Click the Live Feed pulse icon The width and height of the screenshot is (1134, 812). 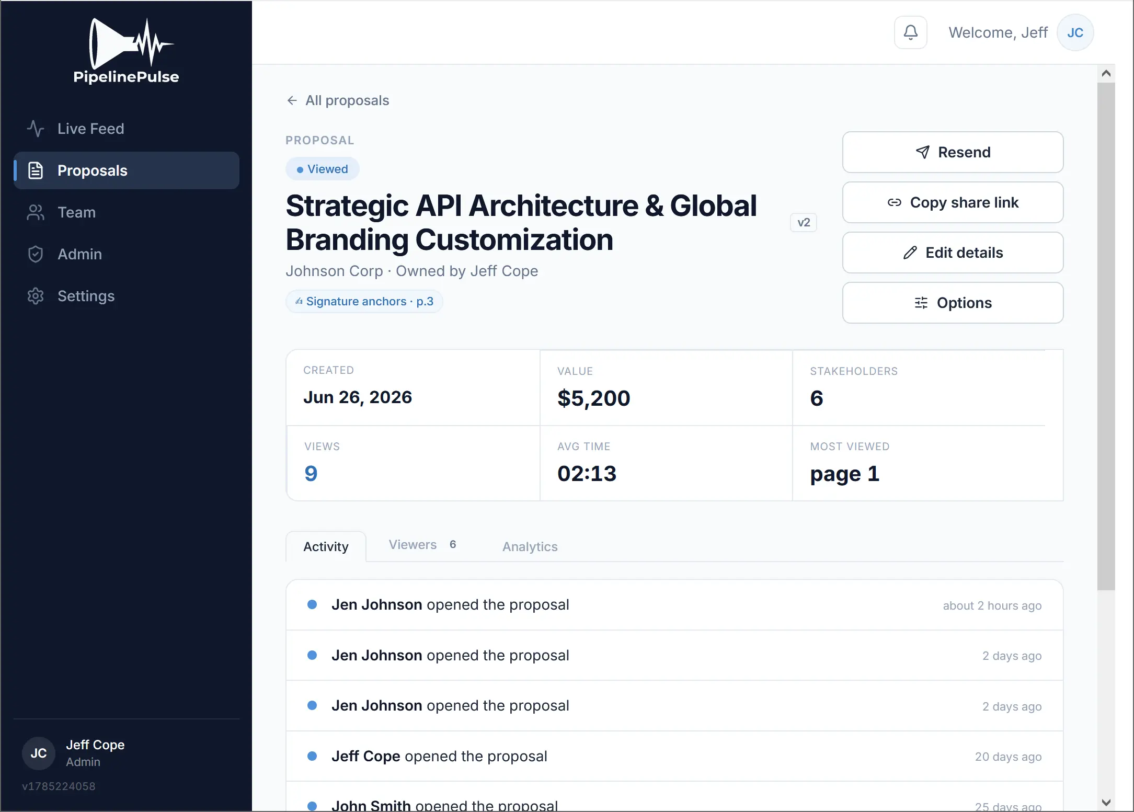click(36, 129)
